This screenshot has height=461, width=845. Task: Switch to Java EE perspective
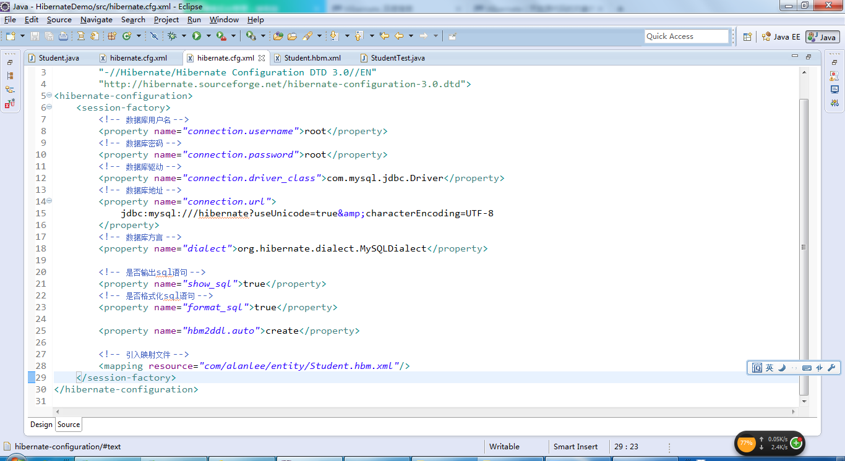pos(781,37)
